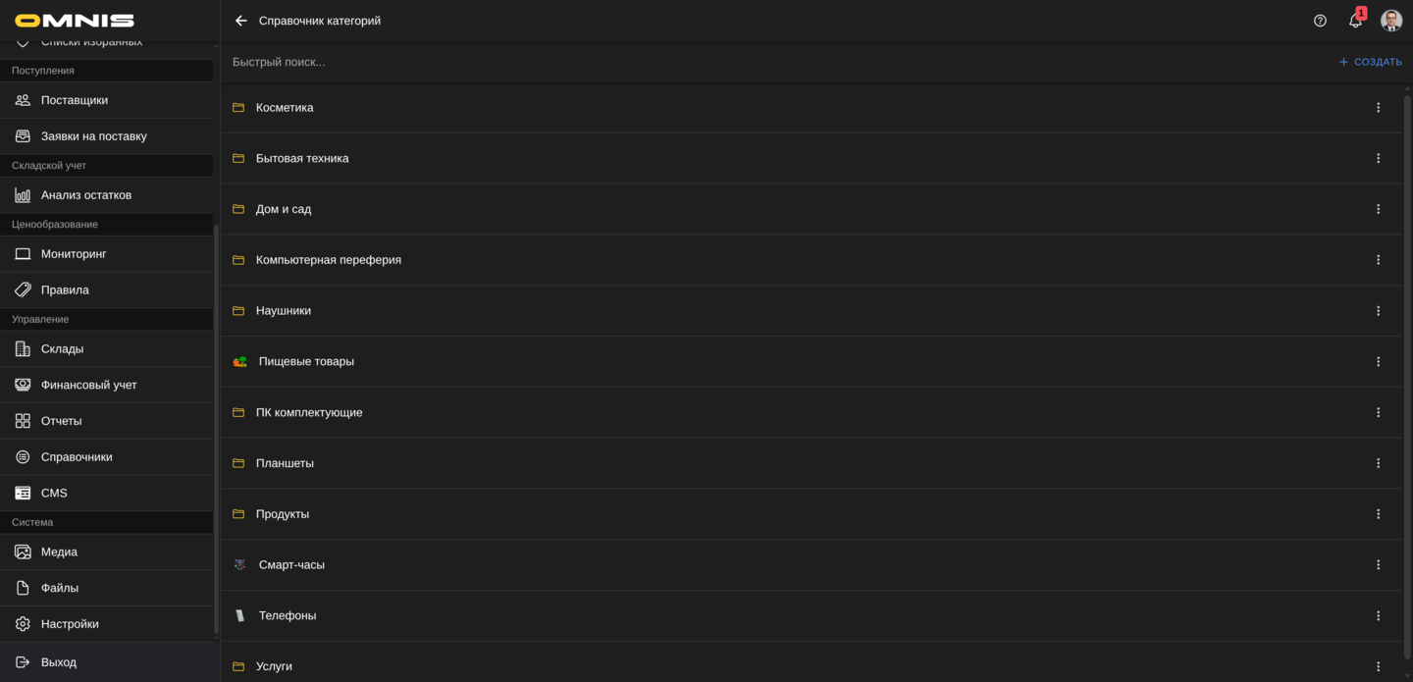The width and height of the screenshot is (1413, 682).
Task: Open the Настройки gear icon in sidebar
Action: click(23, 624)
